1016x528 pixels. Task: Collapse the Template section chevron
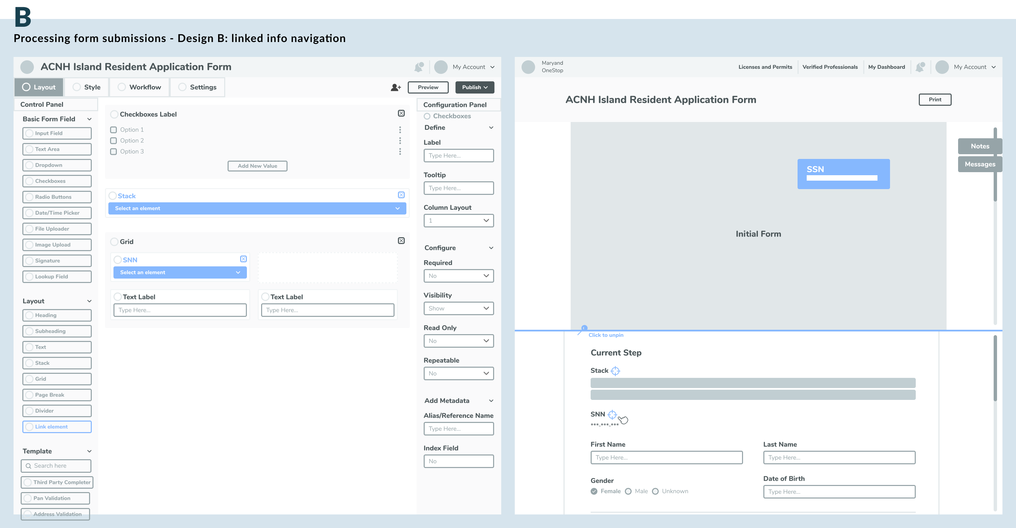click(x=89, y=451)
